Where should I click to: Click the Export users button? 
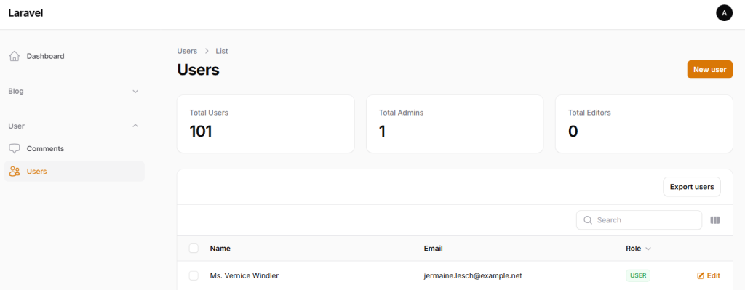click(x=692, y=187)
